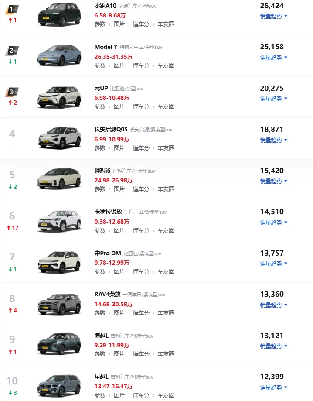The height and width of the screenshot is (401, 313).
Task: Open the 零跑A10 car thumbnail
Action: 59,14
